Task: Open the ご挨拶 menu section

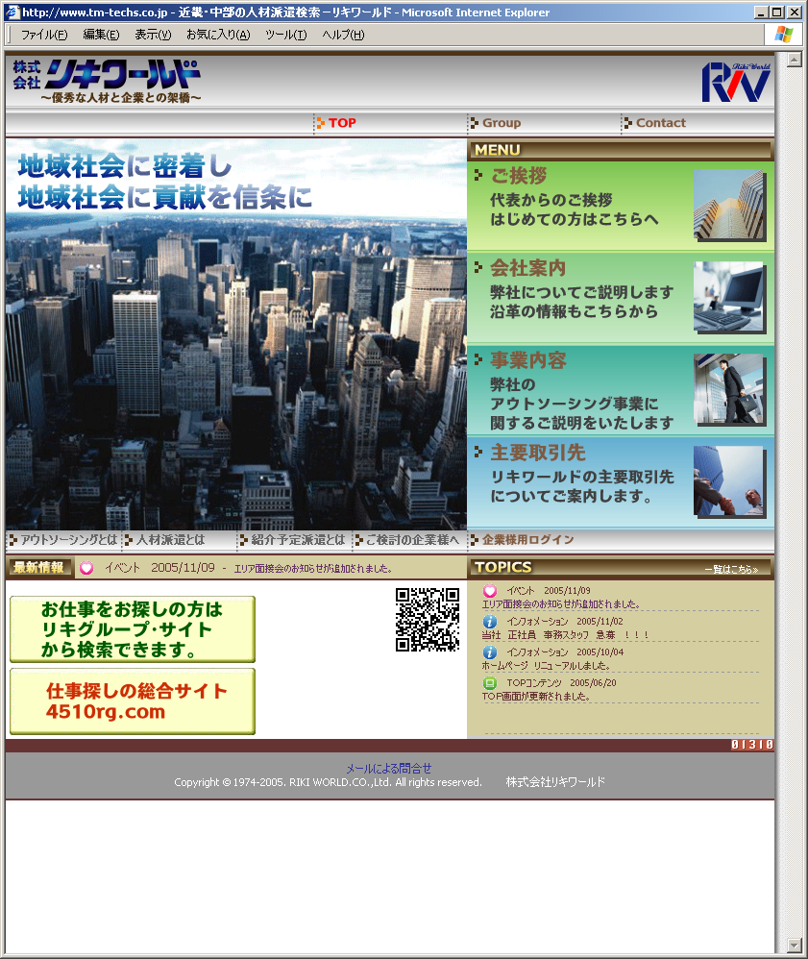Action: pyautogui.click(x=519, y=176)
